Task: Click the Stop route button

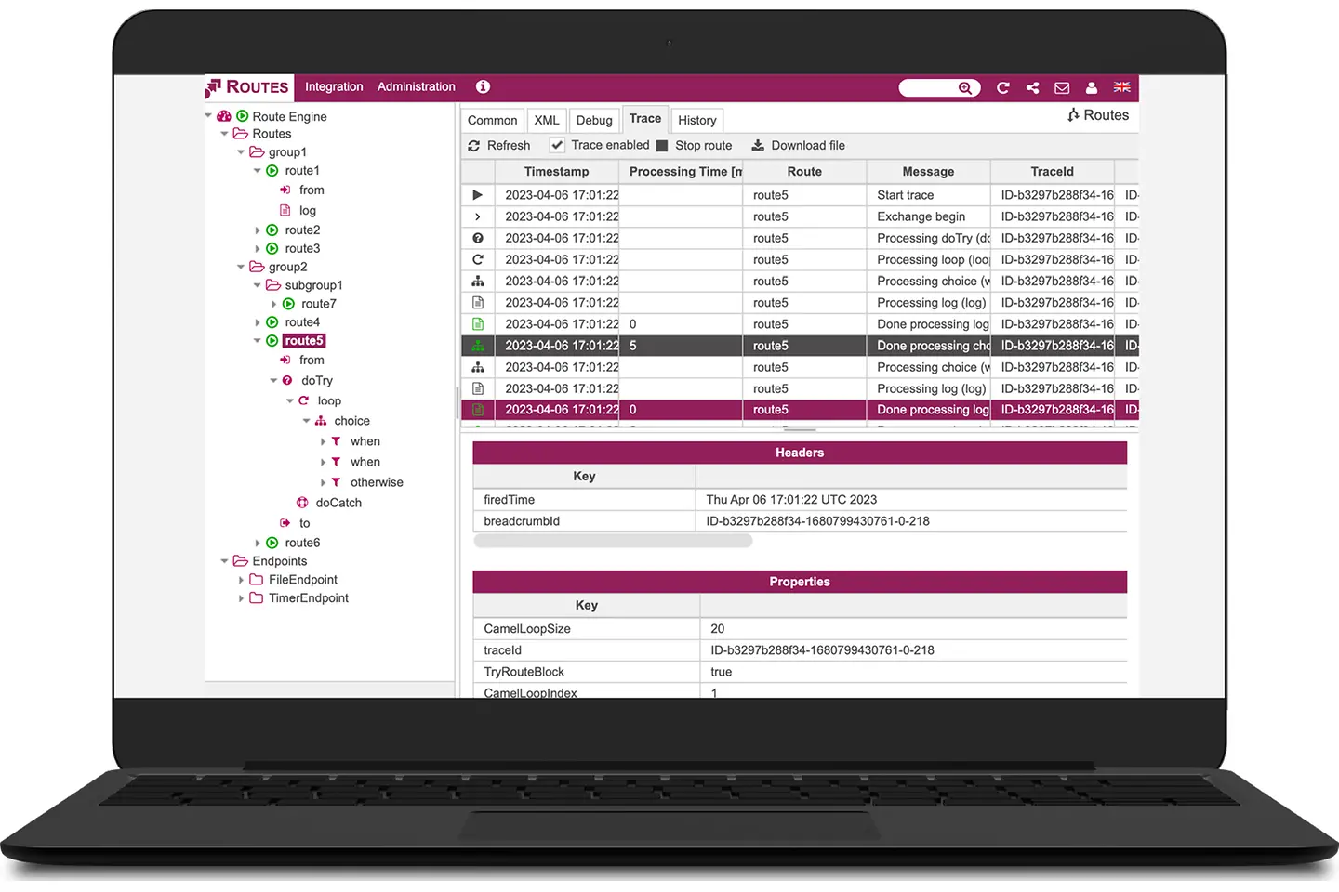Action: [695, 146]
